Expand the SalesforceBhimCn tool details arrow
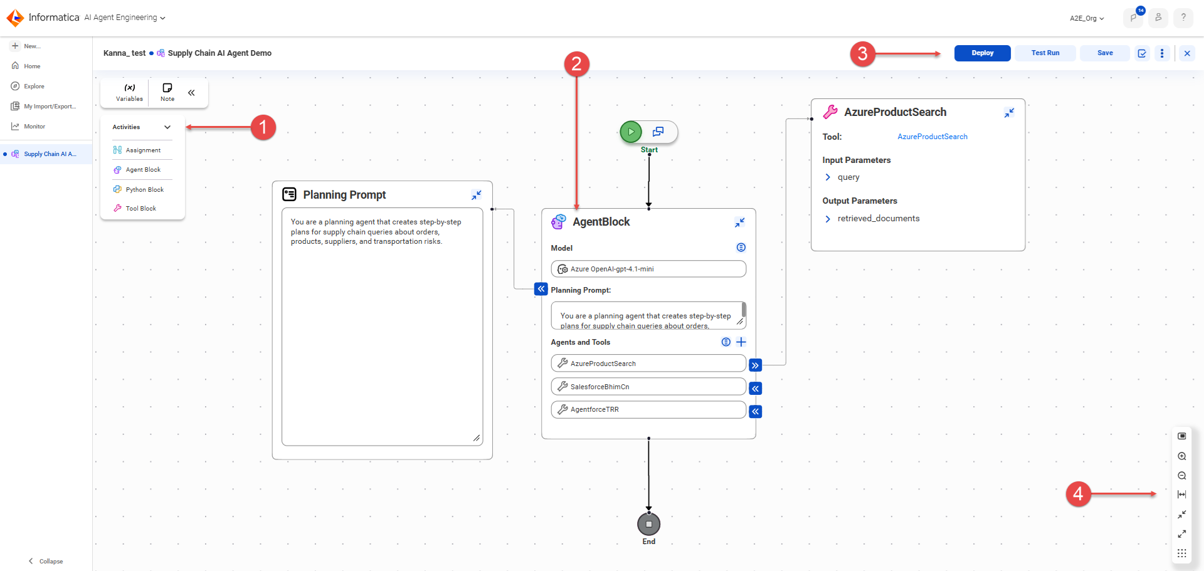The width and height of the screenshot is (1204, 571). click(756, 389)
